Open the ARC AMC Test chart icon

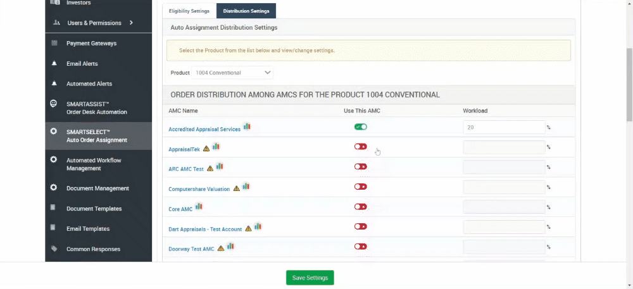pyautogui.click(x=220, y=166)
